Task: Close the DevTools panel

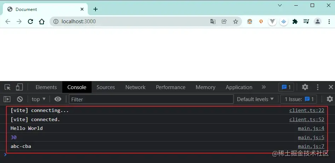Action: tap(331, 87)
